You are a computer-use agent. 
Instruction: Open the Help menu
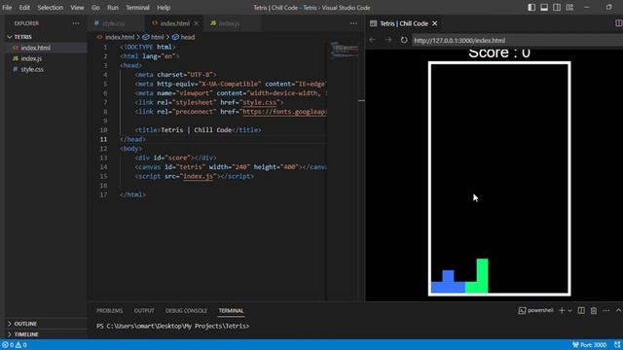164,8
